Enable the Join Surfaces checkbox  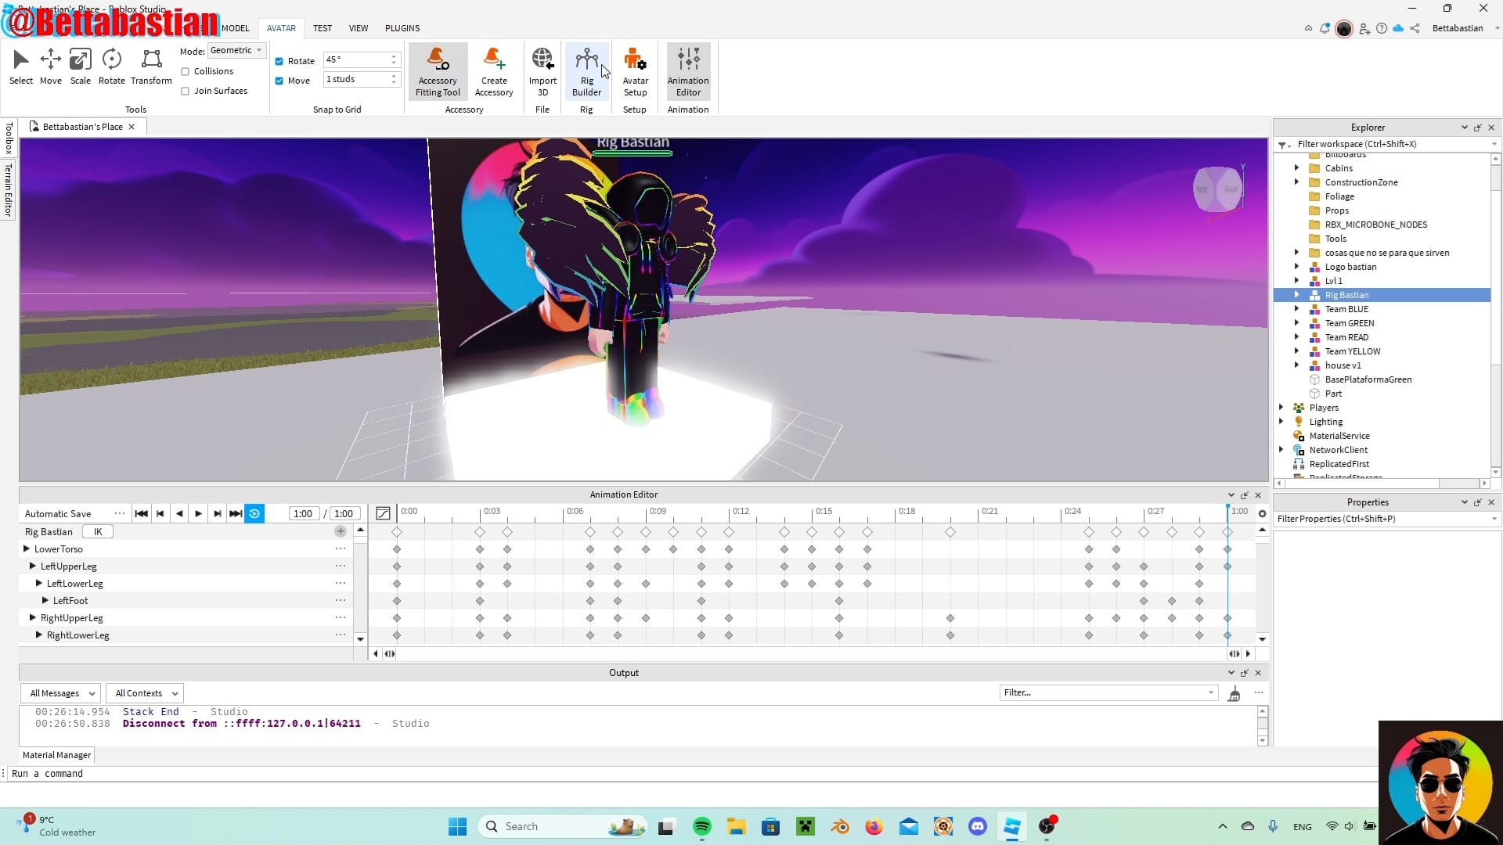coord(186,91)
